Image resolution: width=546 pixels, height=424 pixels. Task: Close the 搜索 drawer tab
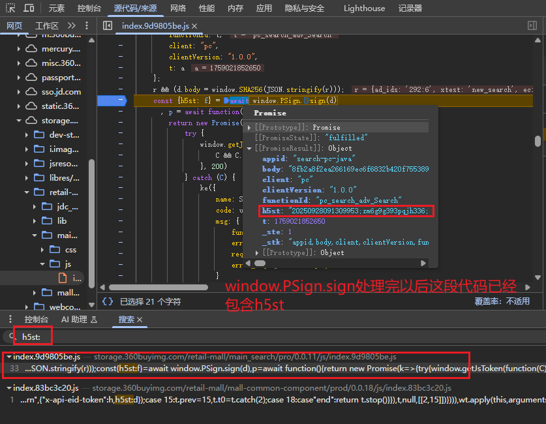point(140,320)
